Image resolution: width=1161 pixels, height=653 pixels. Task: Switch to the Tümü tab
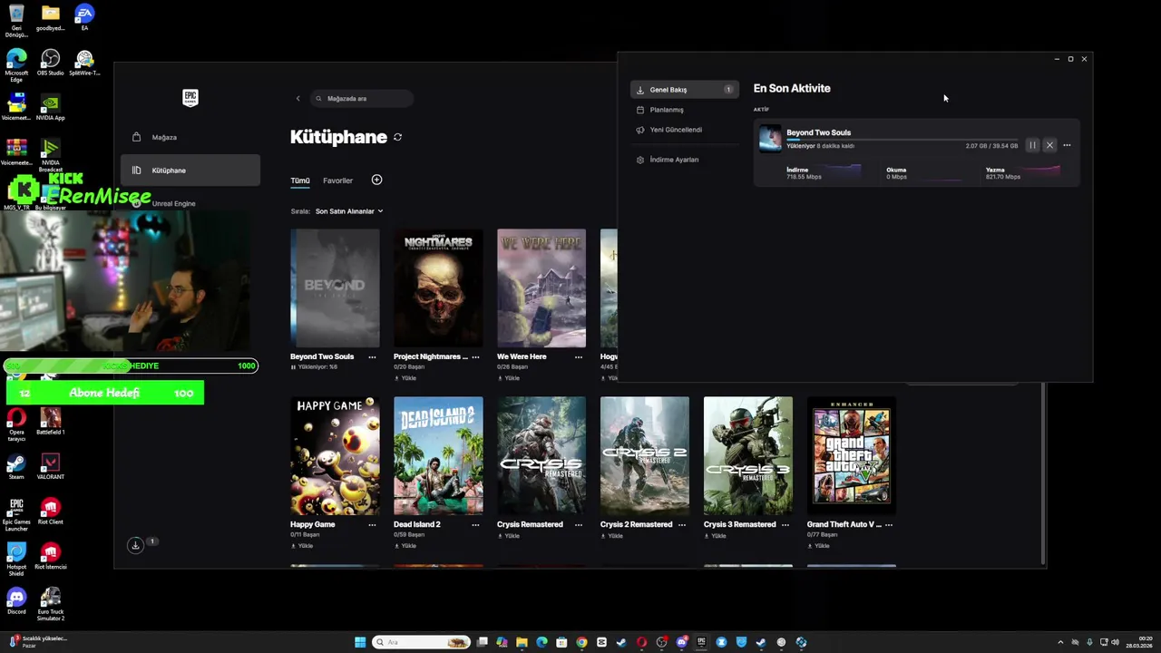pos(299,180)
